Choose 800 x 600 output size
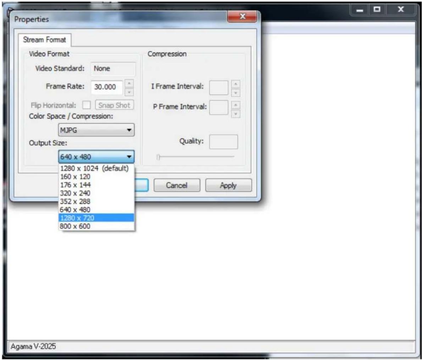 pos(96,226)
